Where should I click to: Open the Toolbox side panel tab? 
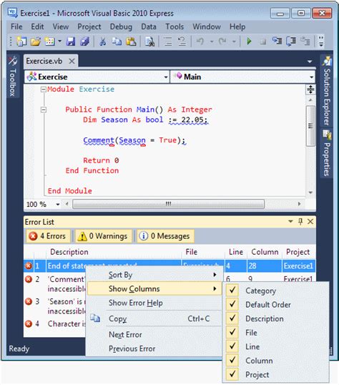click(13, 77)
